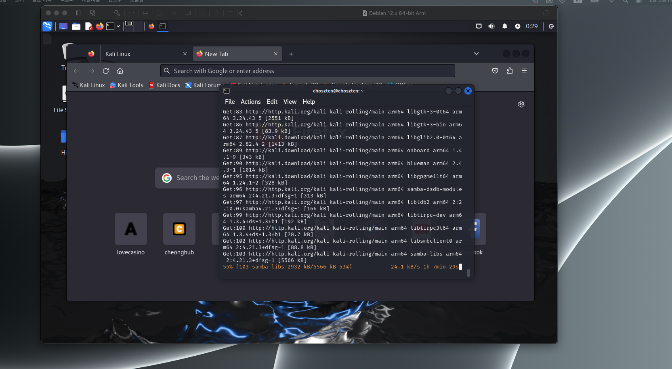The height and width of the screenshot is (369, 672).
Task: Open Firefox extensions puzzle icon
Action: pos(510,71)
